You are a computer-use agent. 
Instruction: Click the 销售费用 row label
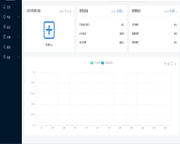click(136, 34)
